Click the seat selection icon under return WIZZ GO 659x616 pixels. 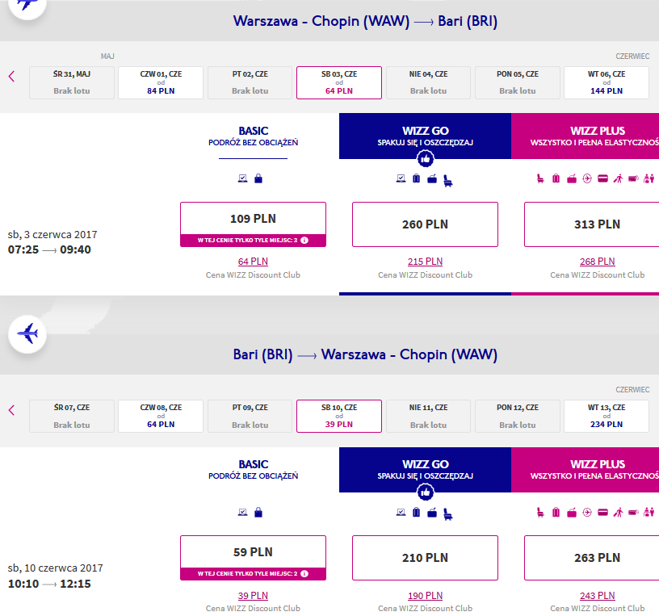pos(448,514)
